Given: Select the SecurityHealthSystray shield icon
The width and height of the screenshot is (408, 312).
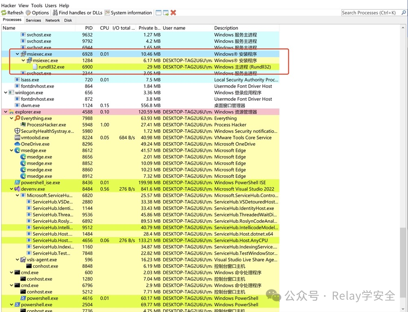Looking at the screenshot, I should 18,131.
